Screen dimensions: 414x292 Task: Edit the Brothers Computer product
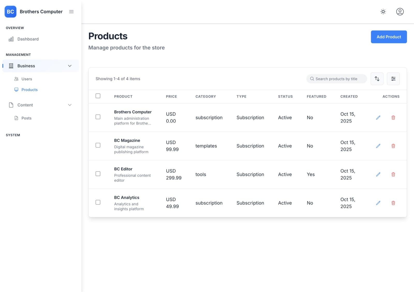(x=378, y=117)
